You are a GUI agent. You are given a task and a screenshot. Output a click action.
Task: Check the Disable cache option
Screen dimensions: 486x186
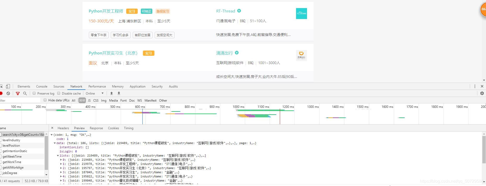59,93
